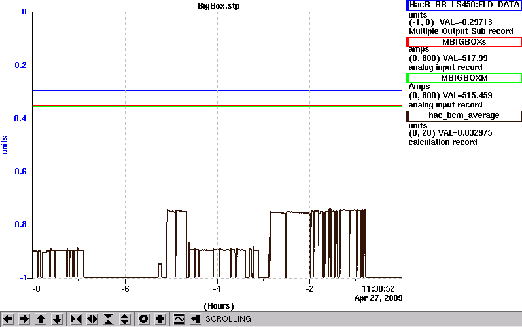Click the VAL=517.99 readout
Viewport: 522px width, 327px height.
click(x=465, y=58)
